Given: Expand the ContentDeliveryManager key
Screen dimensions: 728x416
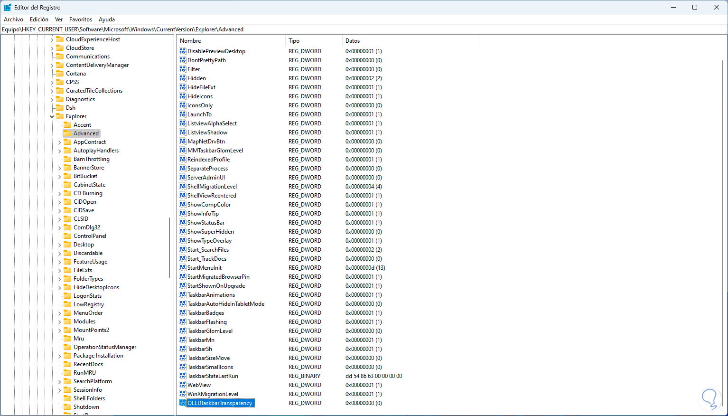Looking at the screenshot, I should click(x=52, y=65).
